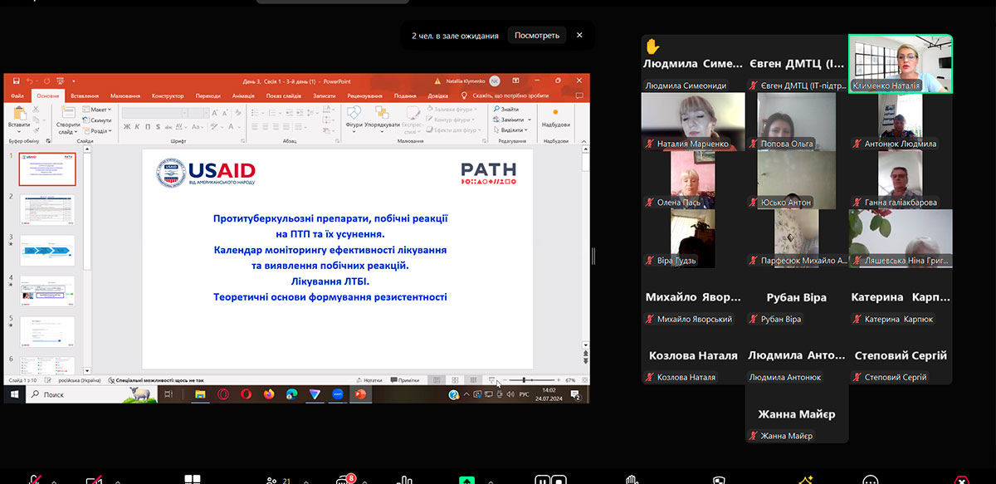The height and width of the screenshot is (484, 996).
Task: Click the Save icon in title bar
Action: click(15, 81)
